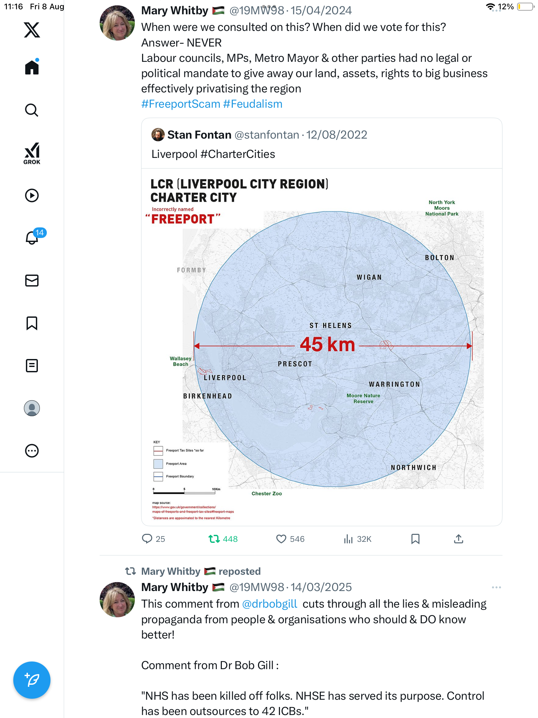Share the Freeport post

coord(458,539)
